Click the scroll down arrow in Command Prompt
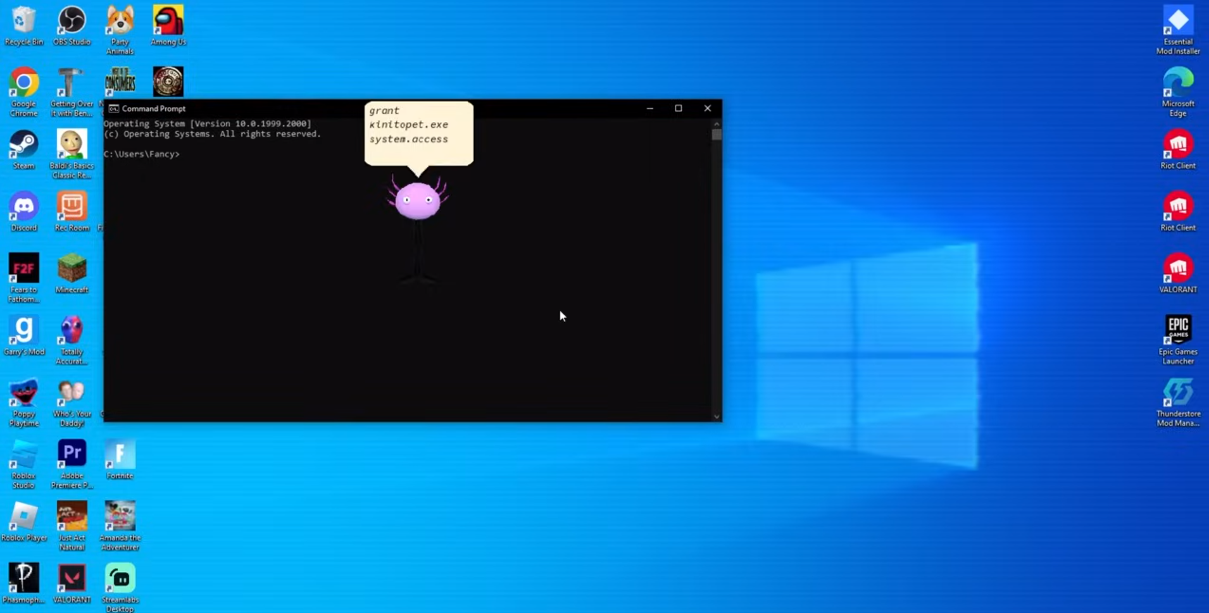 pos(717,416)
